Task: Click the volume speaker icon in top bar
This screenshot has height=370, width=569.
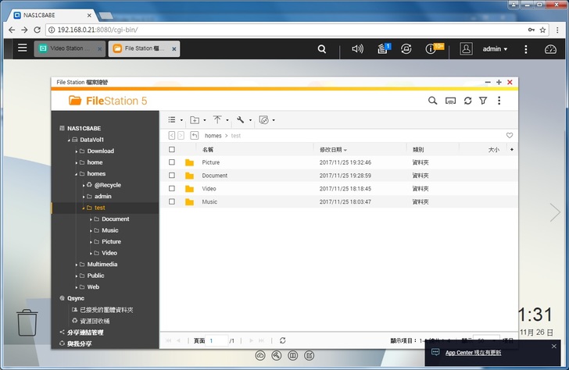Action: (x=357, y=48)
